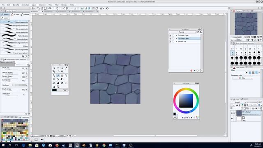Screen dimensions: 263x148
Task: Expand the Preview Tile action
Action: (x=176, y=42)
